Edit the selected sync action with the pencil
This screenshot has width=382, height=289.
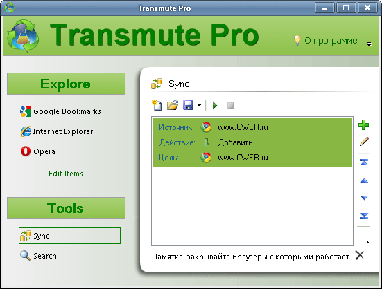(364, 141)
